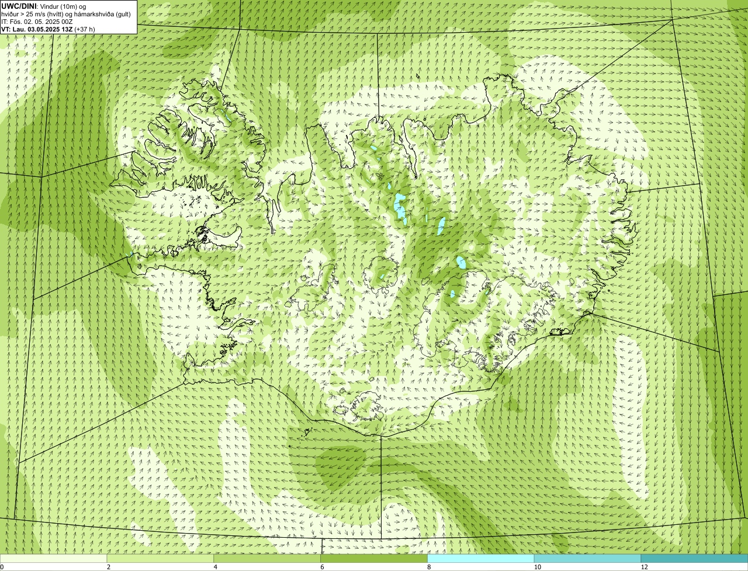Screen dimensions: 748x571
Task: Click the 'UWC/DINI: Vindur (10m) og' title line
Action: click(x=44, y=6)
